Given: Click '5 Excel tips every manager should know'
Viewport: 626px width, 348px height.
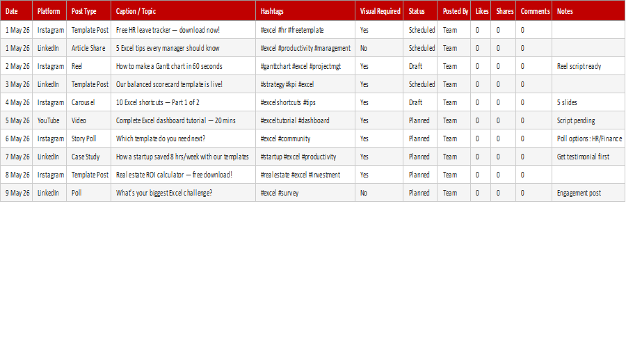Looking at the screenshot, I should (183, 48).
